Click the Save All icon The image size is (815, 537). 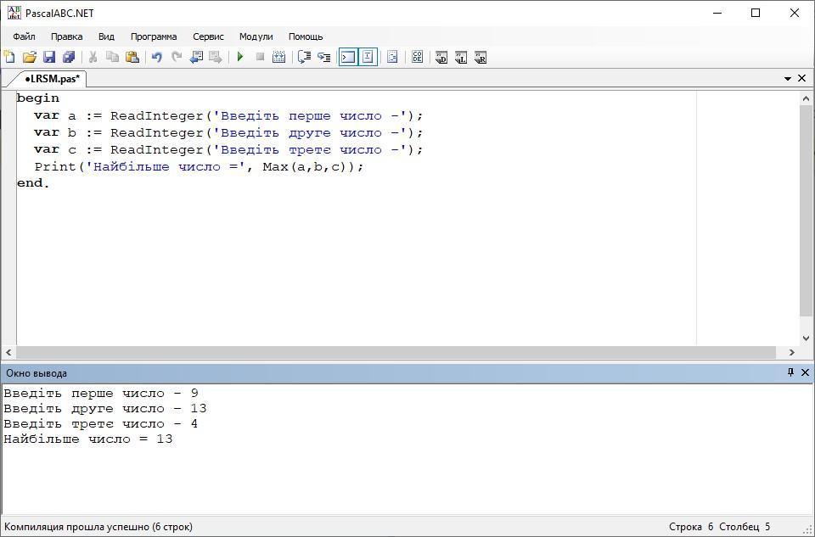coord(69,57)
